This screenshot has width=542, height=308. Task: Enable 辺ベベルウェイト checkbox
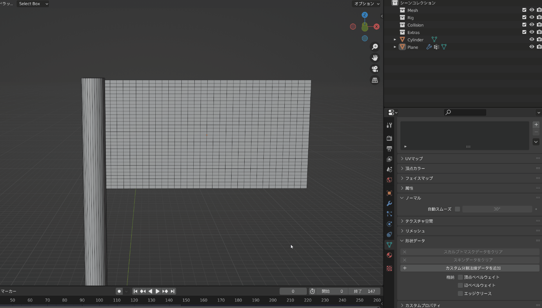point(460,285)
